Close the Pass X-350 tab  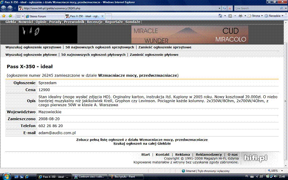pyautogui.click(x=102, y=16)
